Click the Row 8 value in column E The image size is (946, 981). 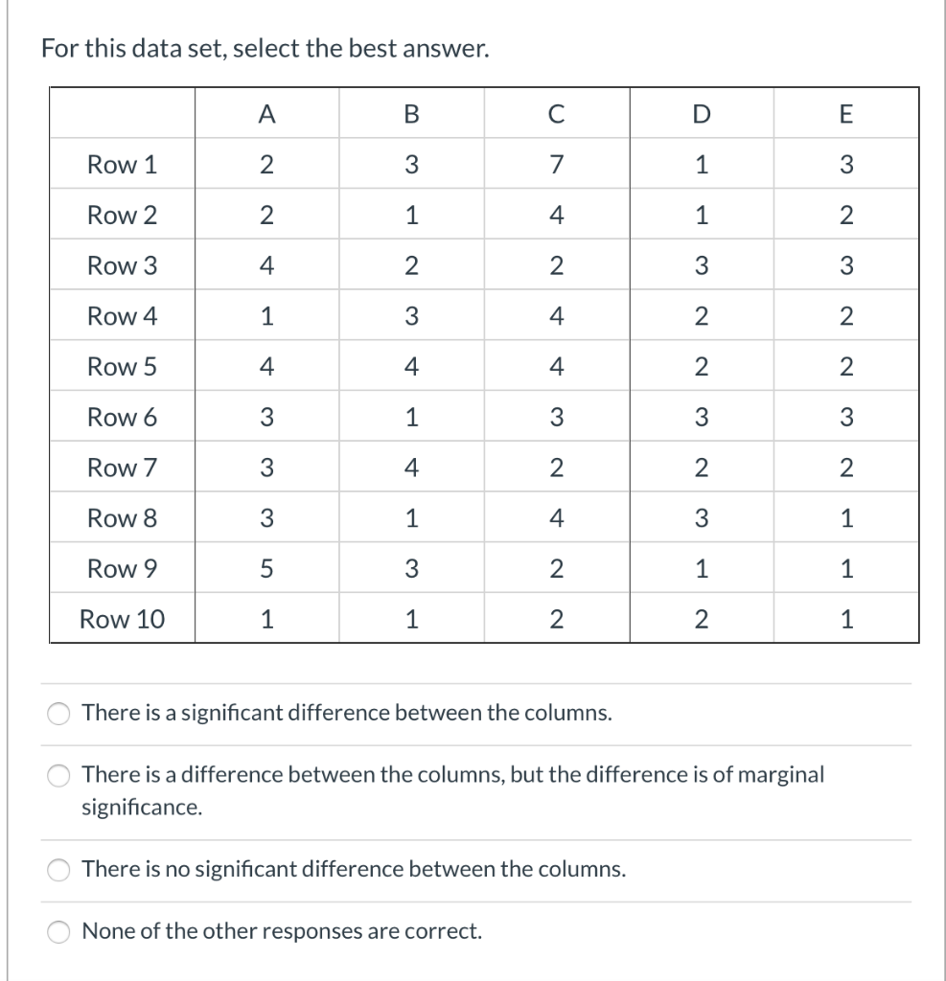[x=846, y=517]
